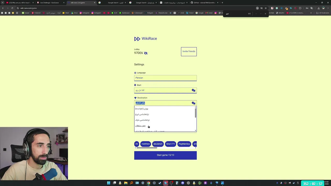Image resolution: width=331 pixels, height=186 pixels.
Task: Open the Pinterest bookmark
Action: 36,13
